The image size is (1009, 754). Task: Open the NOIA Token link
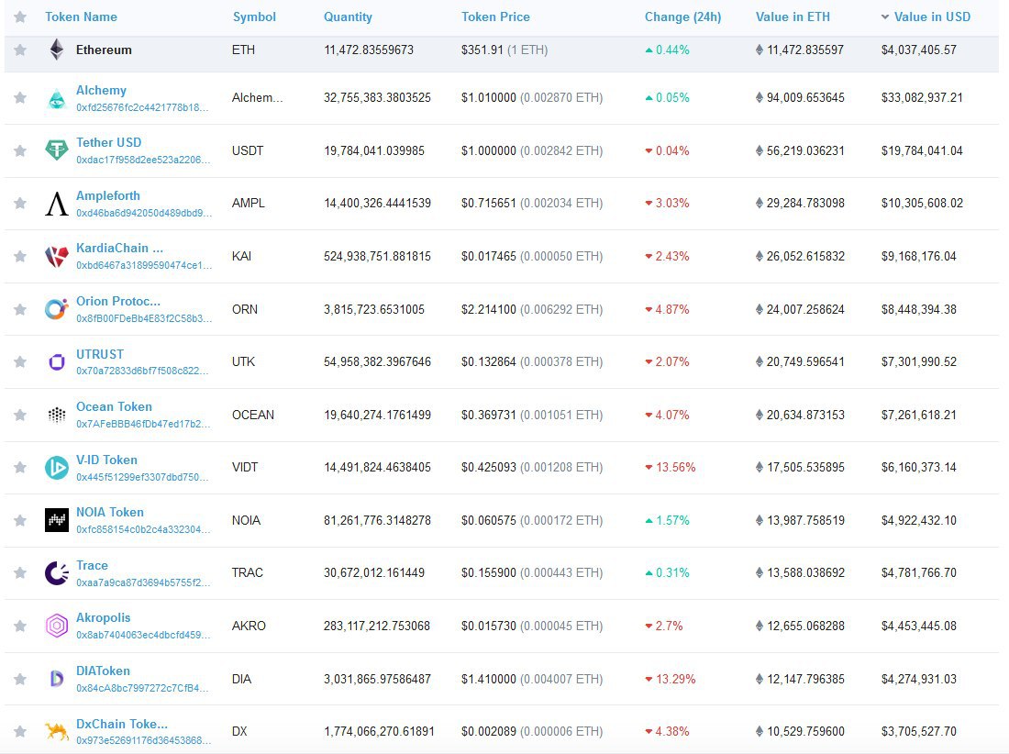click(110, 512)
